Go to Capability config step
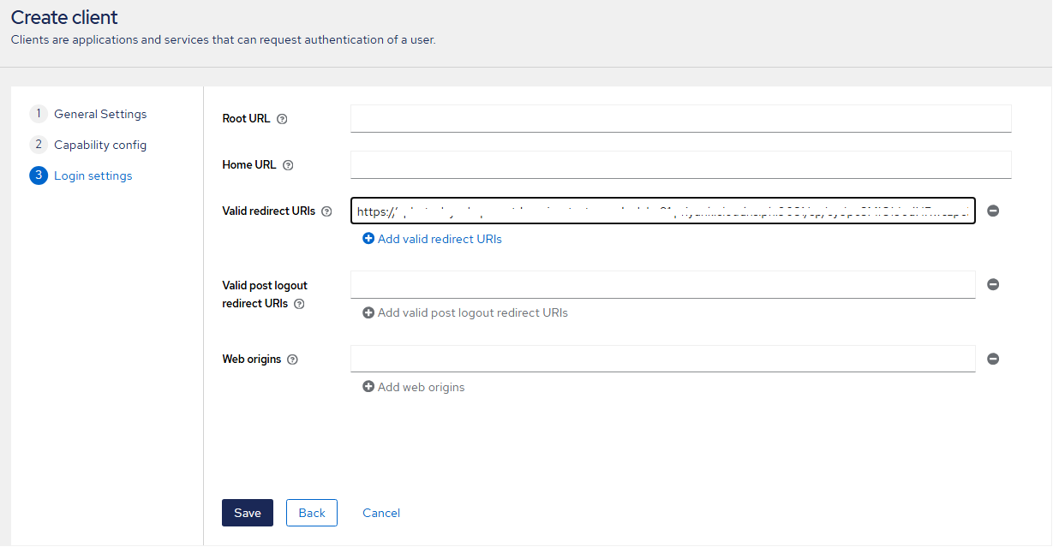Image resolution: width=1053 pixels, height=547 pixels. pos(99,145)
